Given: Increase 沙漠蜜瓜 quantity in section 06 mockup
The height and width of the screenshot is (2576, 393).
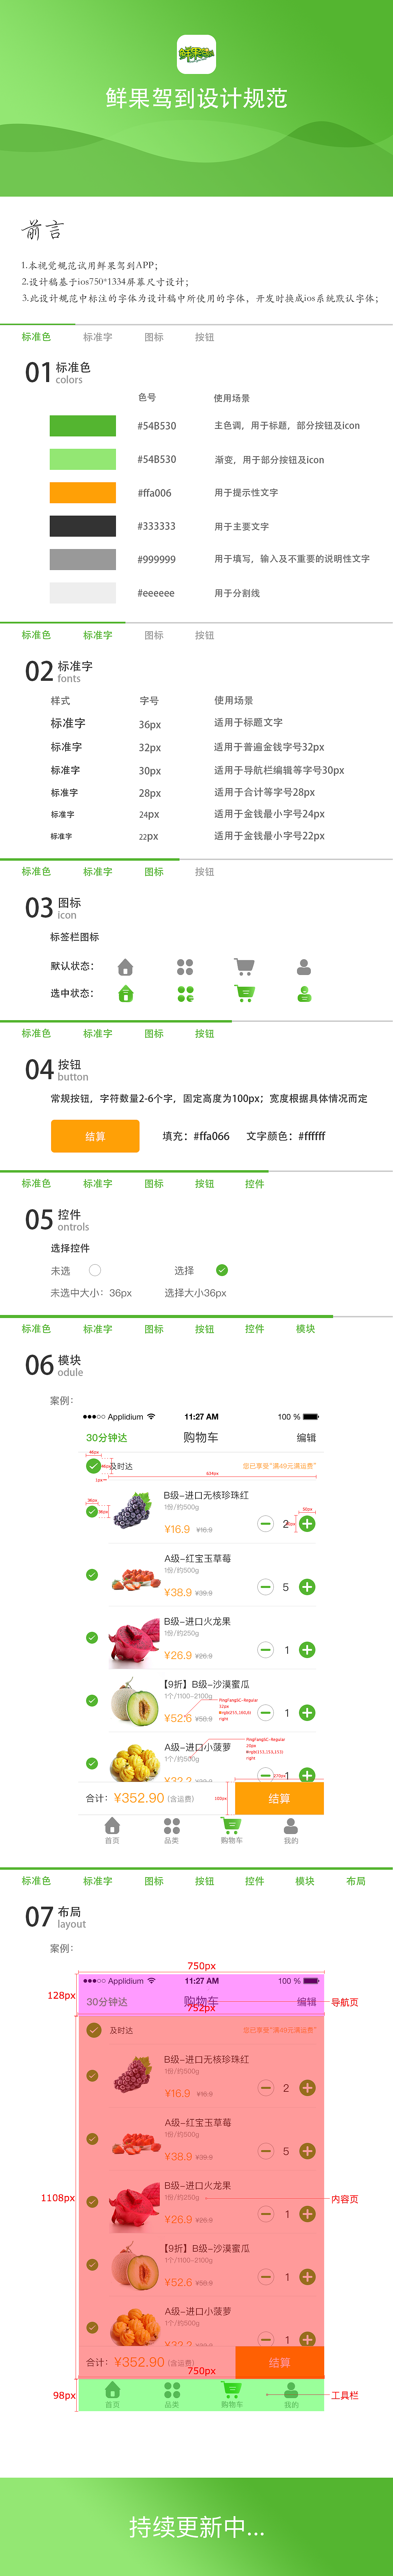Looking at the screenshot, I should tap(307, 1713).
